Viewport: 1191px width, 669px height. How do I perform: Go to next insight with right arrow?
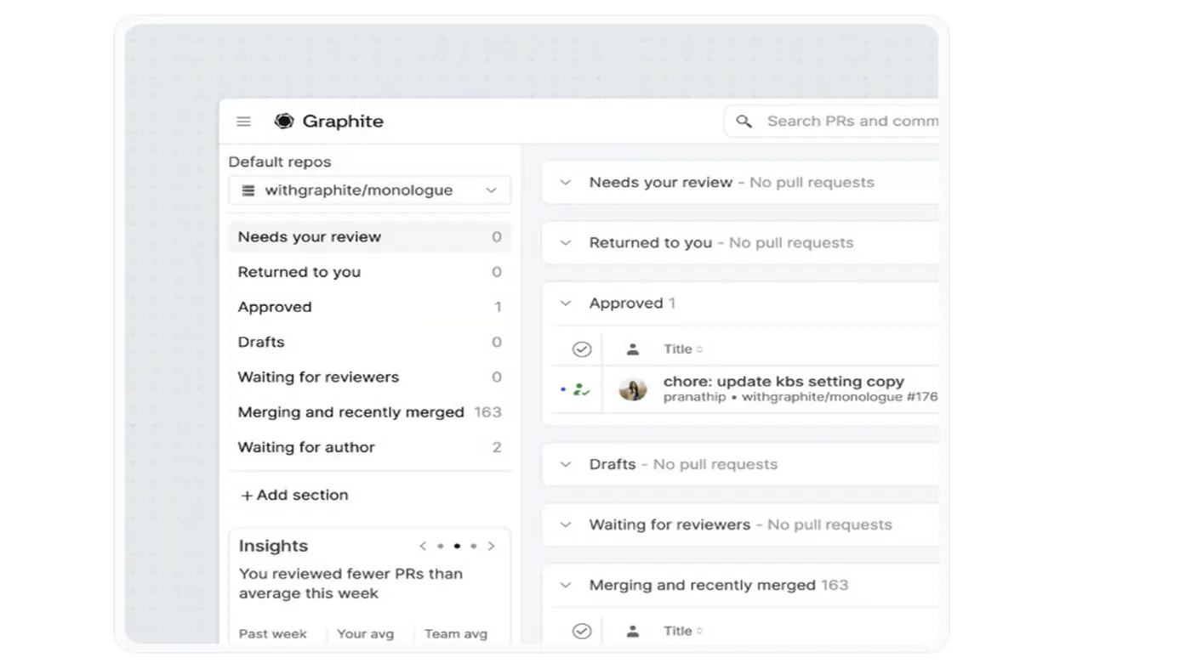click(x=491, y=547)
